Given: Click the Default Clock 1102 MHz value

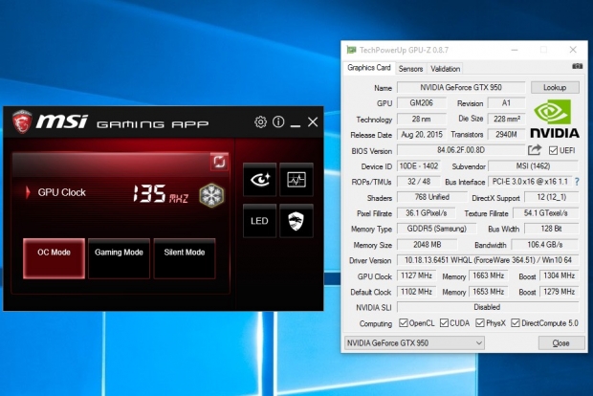Looking at the screenshot, I should point(416,292).
